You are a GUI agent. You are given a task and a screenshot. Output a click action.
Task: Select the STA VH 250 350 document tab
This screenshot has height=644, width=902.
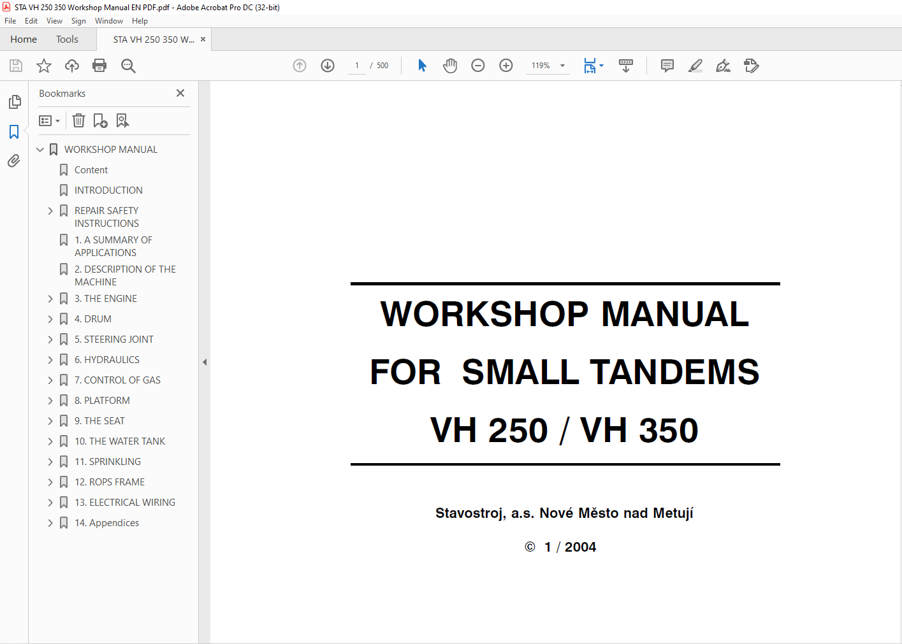pos(154,39)
